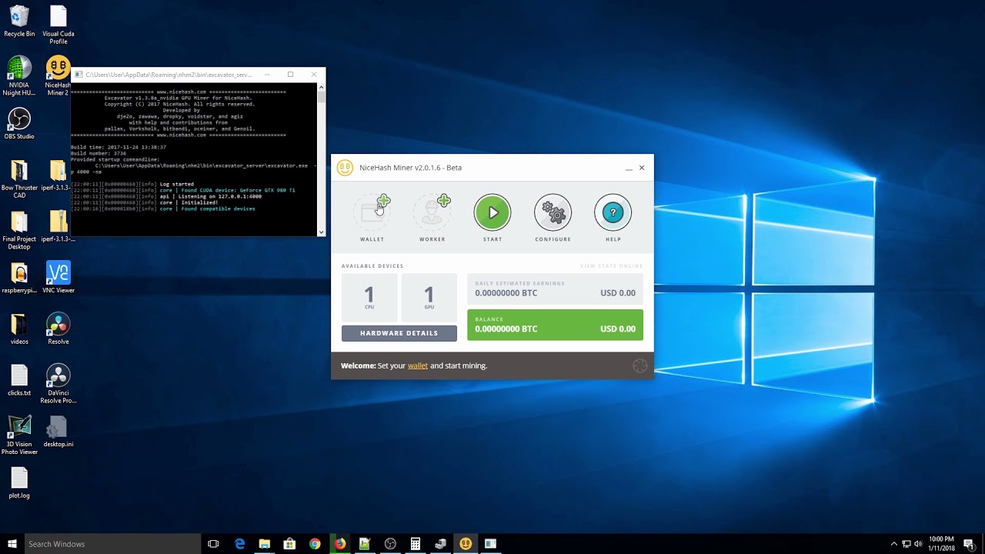
Task: Open the raspberrypi desktop icon
Action: point(19,278)
